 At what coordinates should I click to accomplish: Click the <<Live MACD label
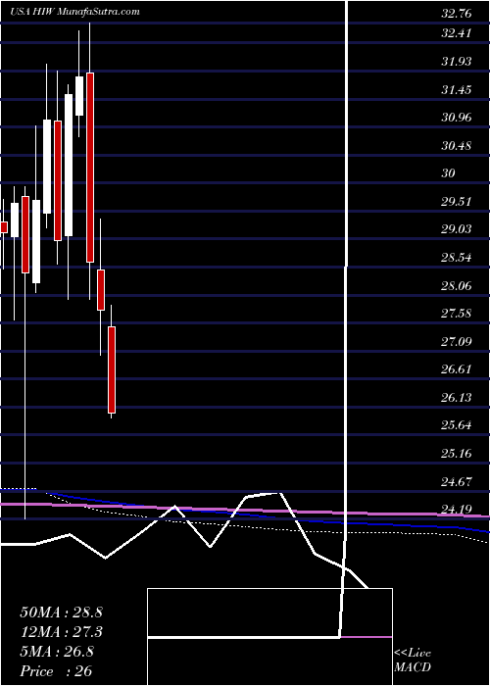(x=413, y=661)
